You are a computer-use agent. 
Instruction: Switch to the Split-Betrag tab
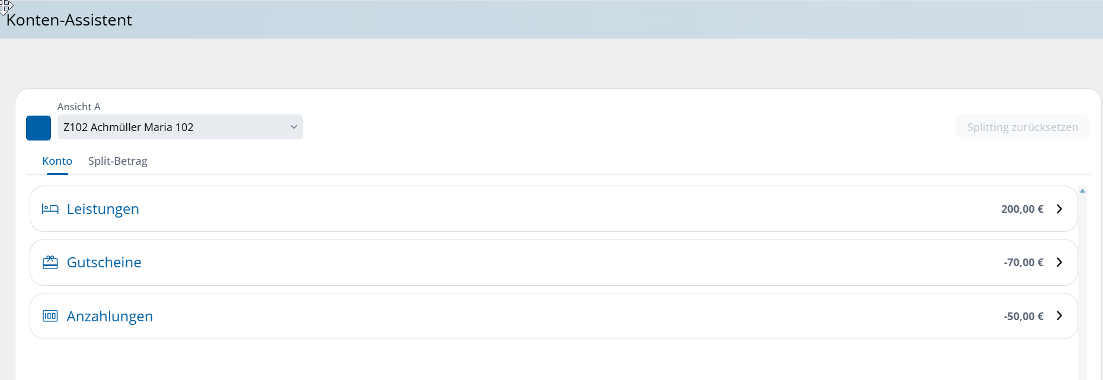pos(118,161)
